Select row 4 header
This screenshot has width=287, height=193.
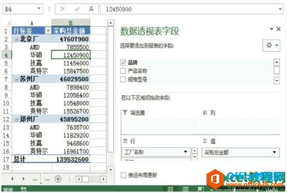pos(6,55)
